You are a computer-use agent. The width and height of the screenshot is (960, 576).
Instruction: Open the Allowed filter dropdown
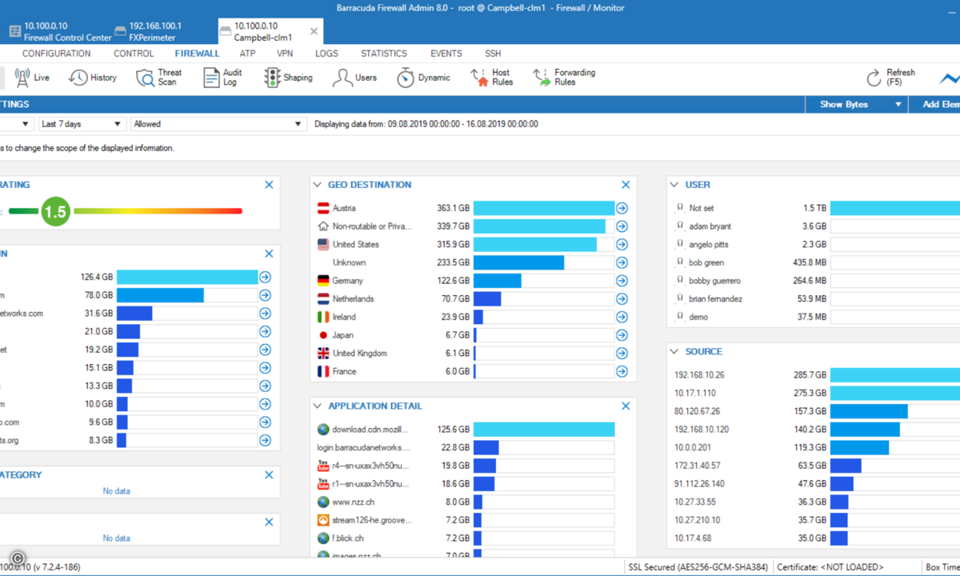pyautogui.click(x=218, y=124)
